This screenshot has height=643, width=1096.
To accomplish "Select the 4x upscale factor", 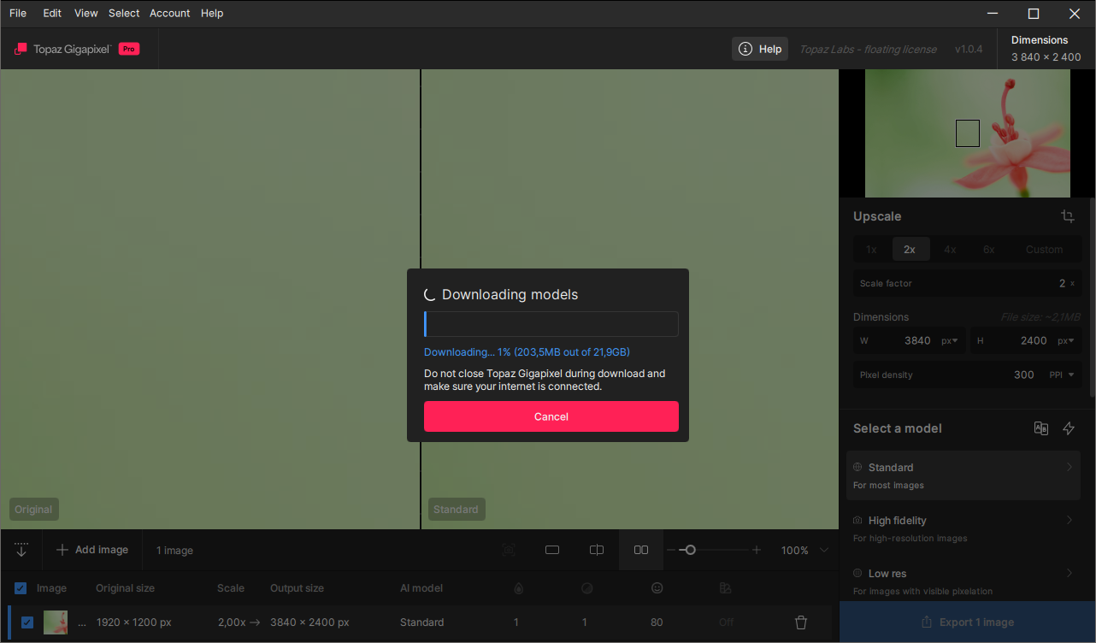I will coord(950,250).
